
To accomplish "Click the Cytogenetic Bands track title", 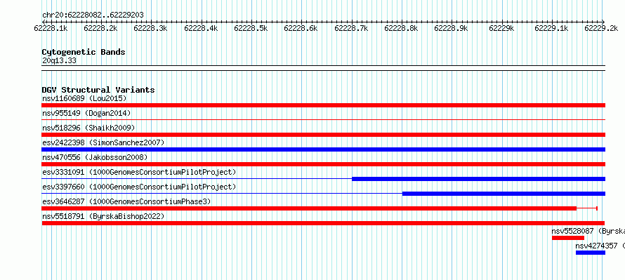I will (84, 52).
